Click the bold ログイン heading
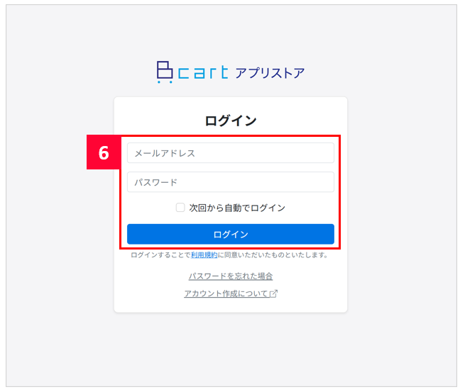This screenshot has height=392, width=465. 231,121
